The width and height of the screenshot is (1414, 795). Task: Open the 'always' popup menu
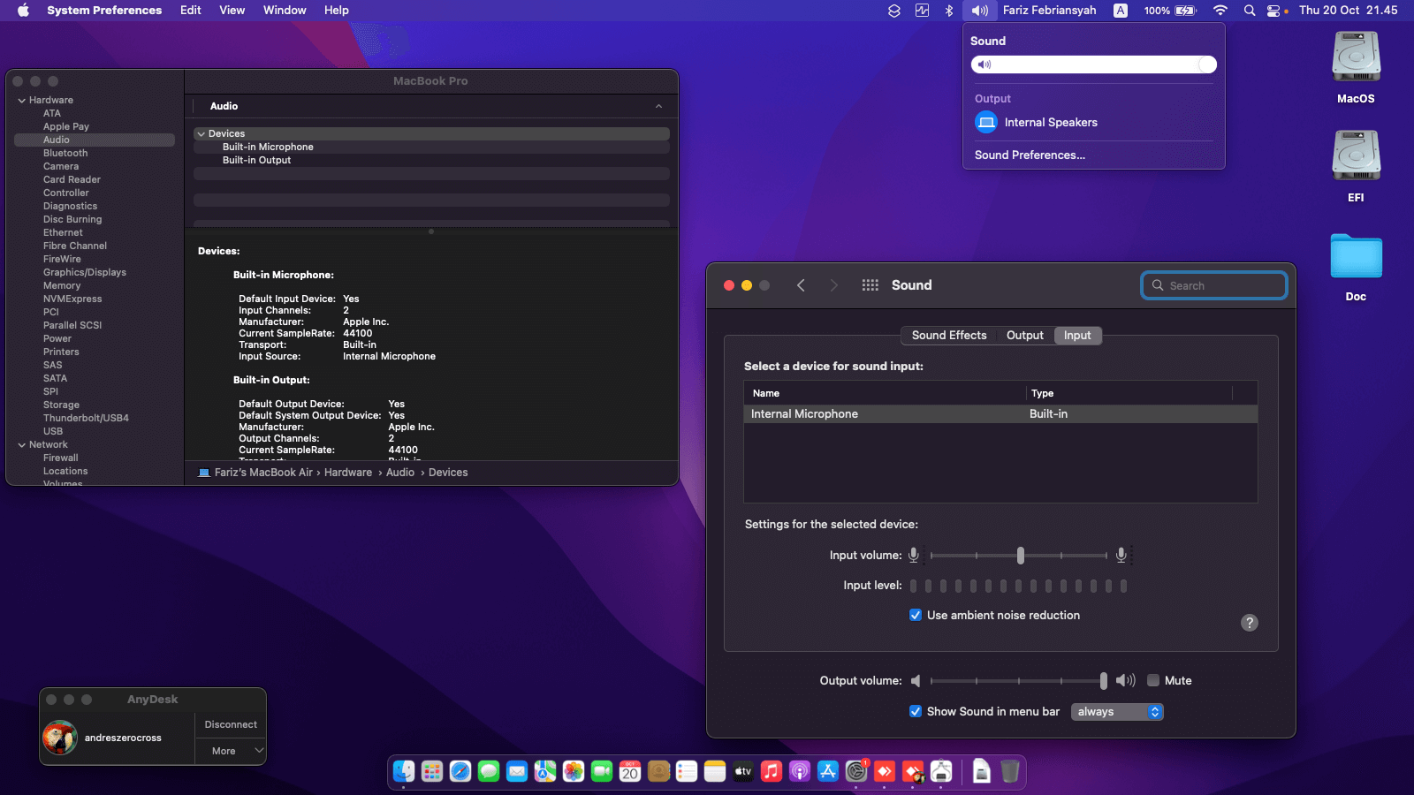[x=1117, y=712]
